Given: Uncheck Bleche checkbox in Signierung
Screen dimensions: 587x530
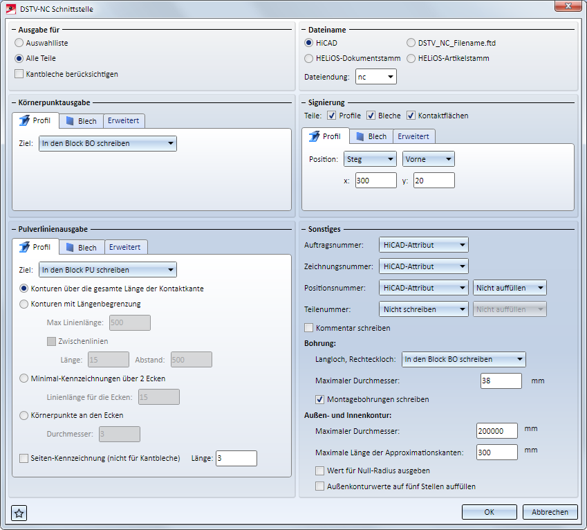Looking at the screenshot, I should 371,116.
